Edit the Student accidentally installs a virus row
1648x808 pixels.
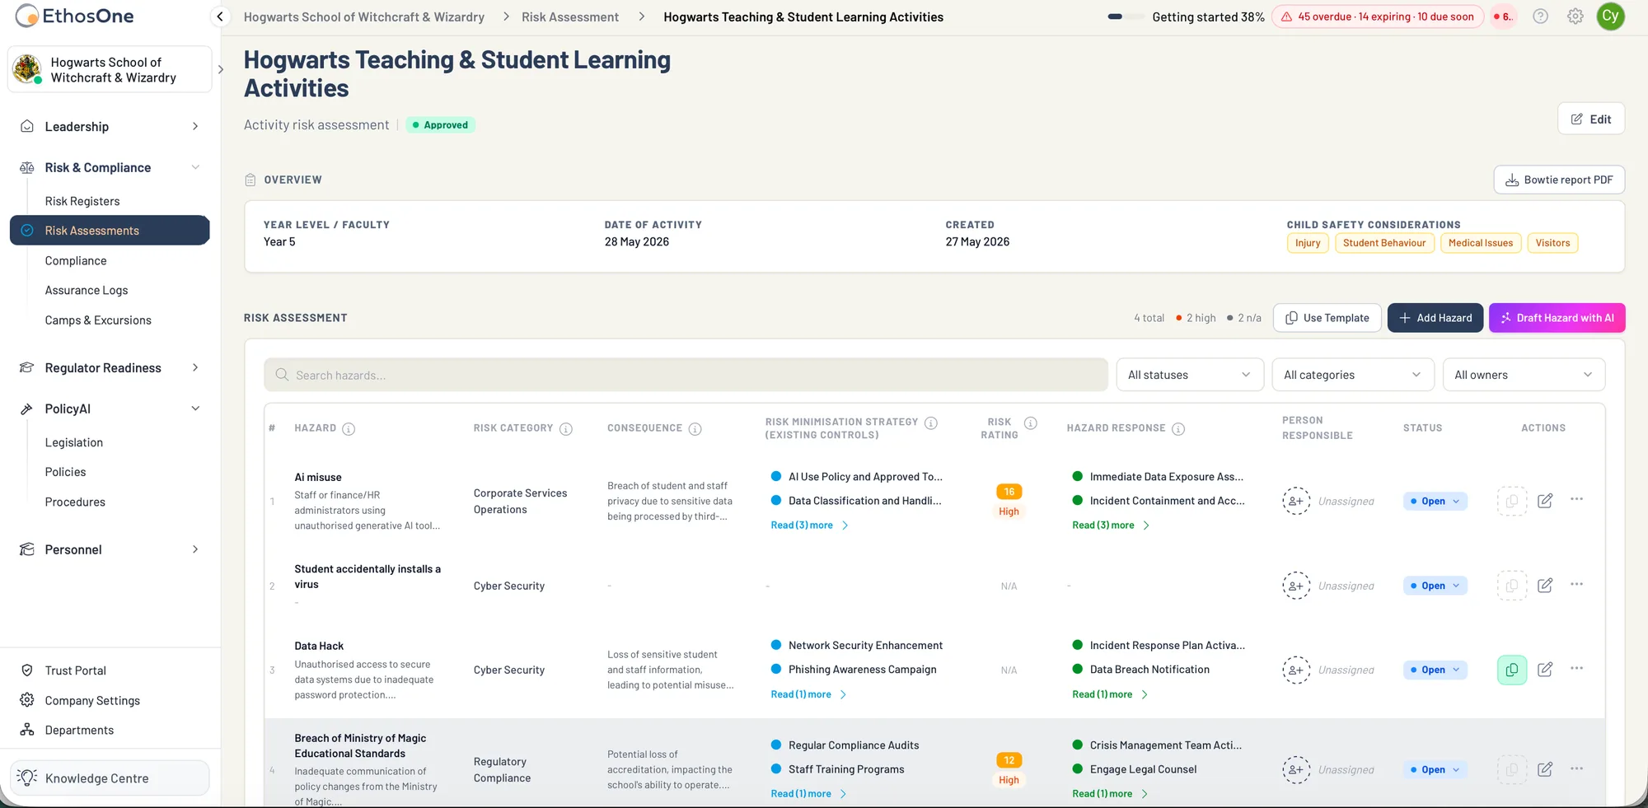1545,585
